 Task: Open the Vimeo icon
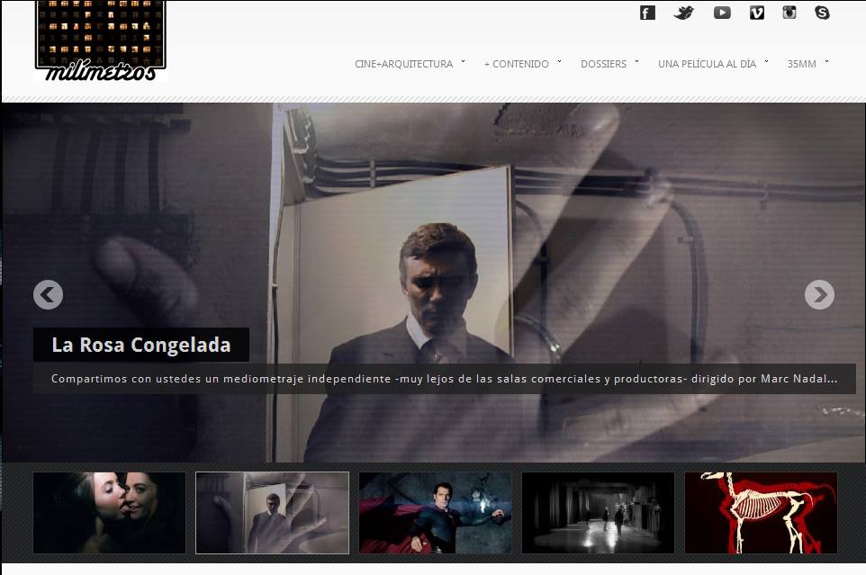[757, 13]
